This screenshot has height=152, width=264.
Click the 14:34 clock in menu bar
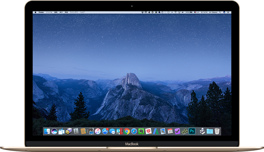204,12
